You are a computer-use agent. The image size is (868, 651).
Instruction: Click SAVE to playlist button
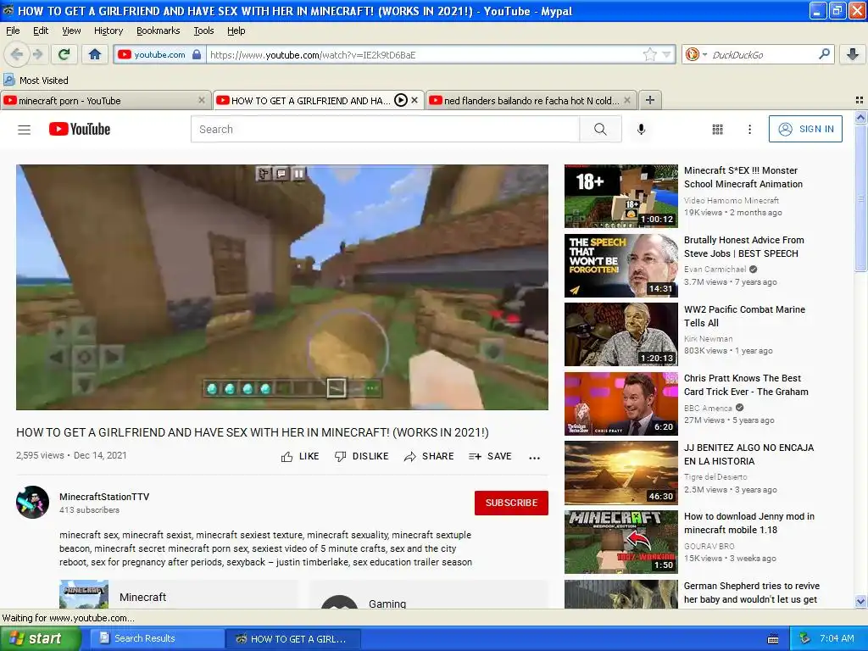coord(490,457)
